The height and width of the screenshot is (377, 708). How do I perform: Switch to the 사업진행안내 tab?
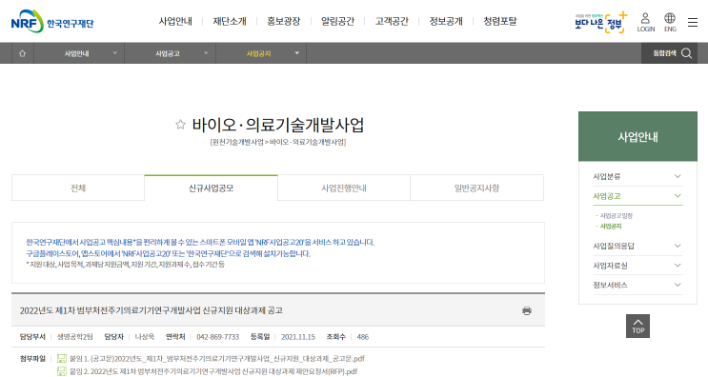pyautogui.click(x=344, y=188)
